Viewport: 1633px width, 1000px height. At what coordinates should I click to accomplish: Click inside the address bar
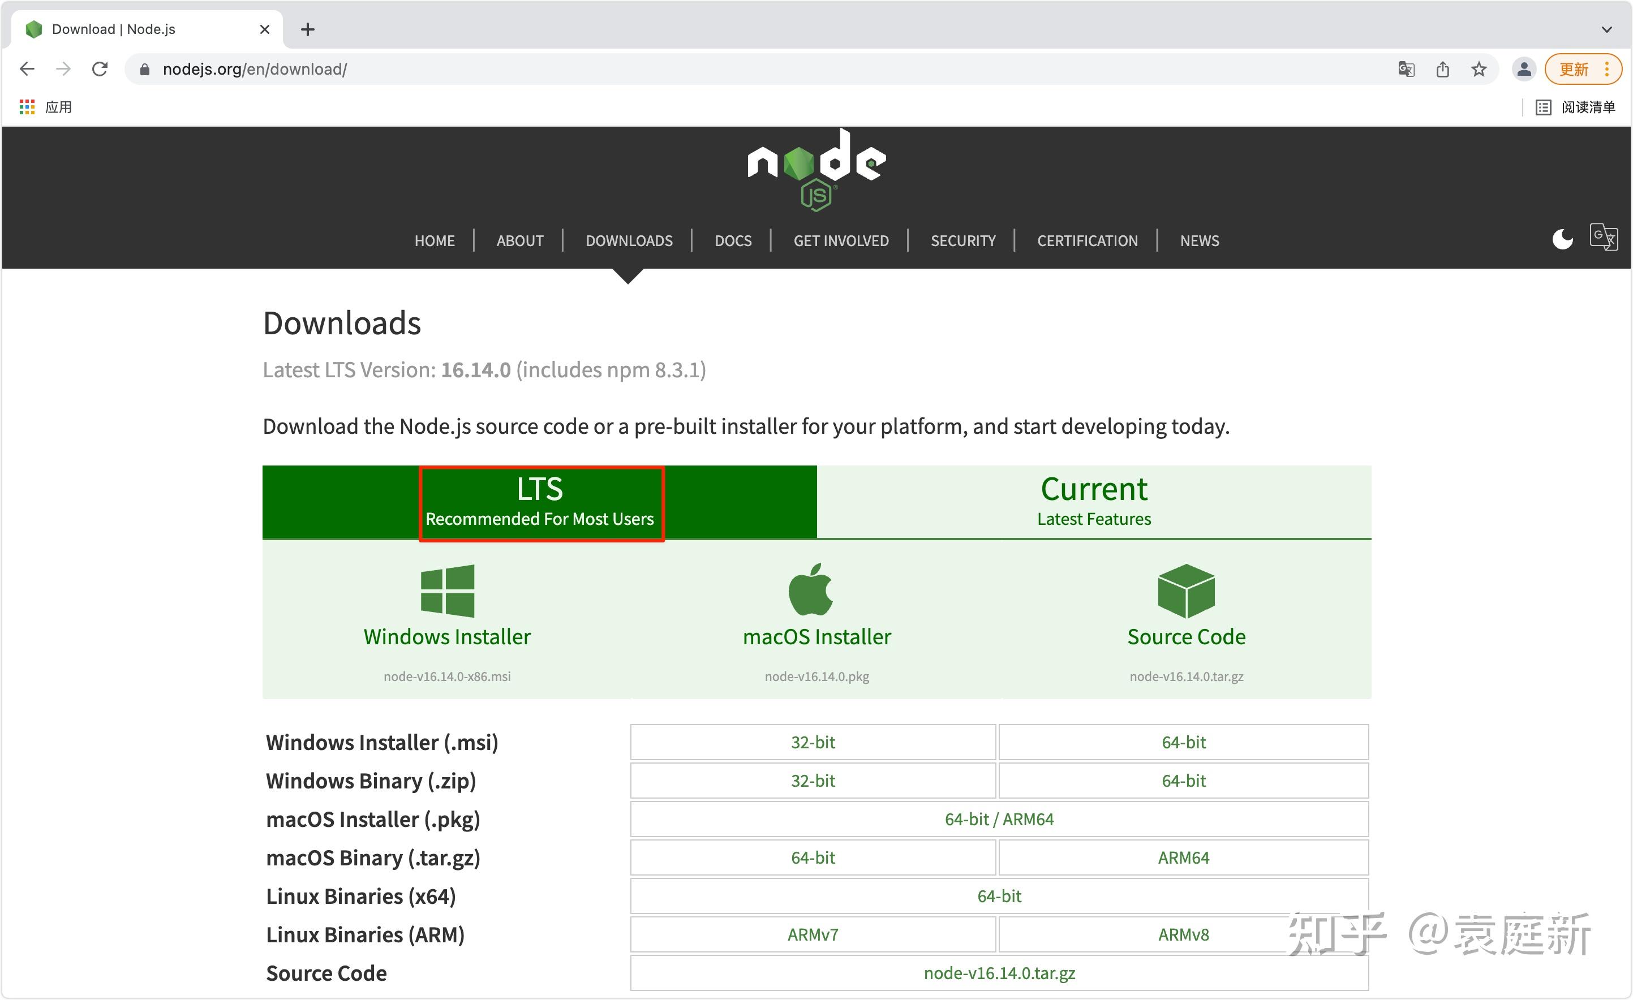pyautogui.click(x=464, y=69)
